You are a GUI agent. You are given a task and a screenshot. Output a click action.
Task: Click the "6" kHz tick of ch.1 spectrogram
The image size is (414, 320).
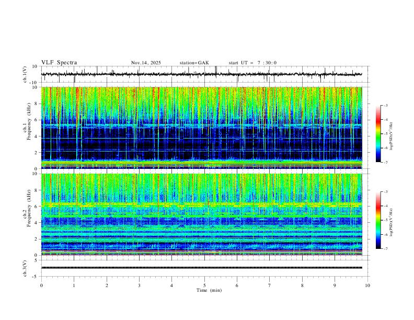[x=37, y=120]
